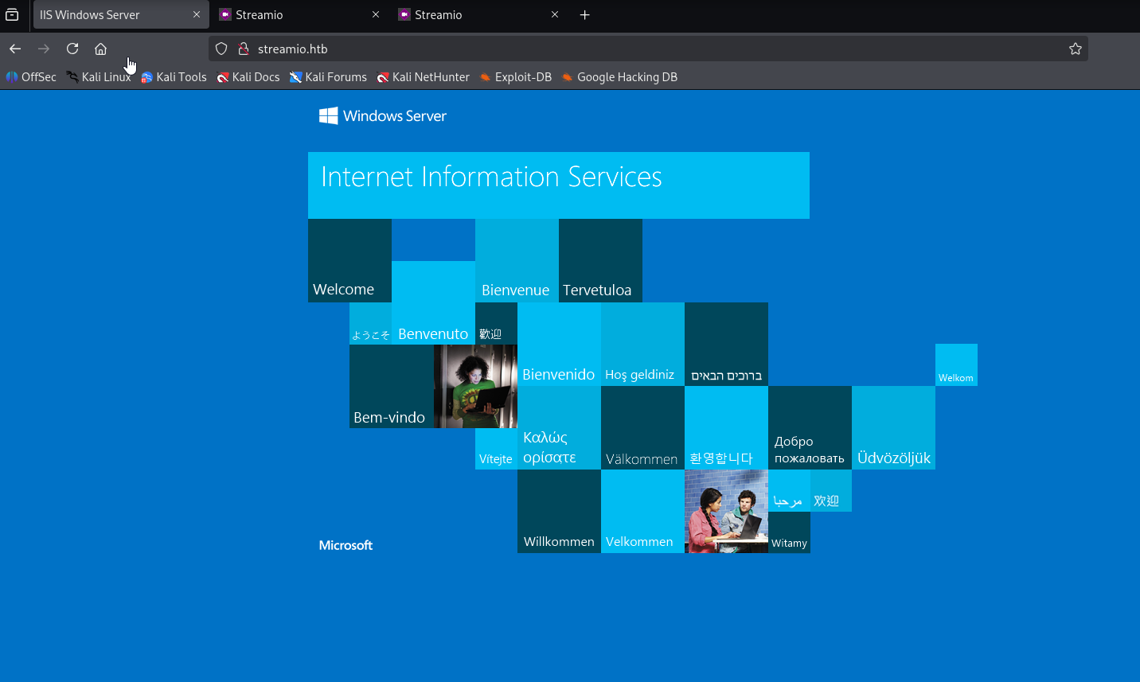
Task: Click the Windows Server logo on the page
Action: (383, 116)
